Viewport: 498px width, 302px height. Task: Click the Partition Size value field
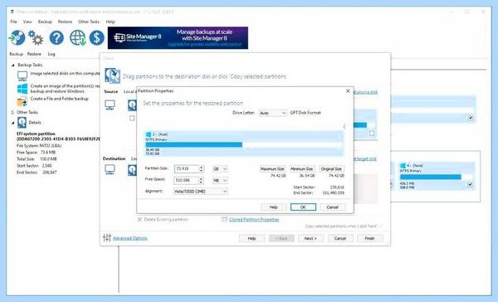(187, 169)
